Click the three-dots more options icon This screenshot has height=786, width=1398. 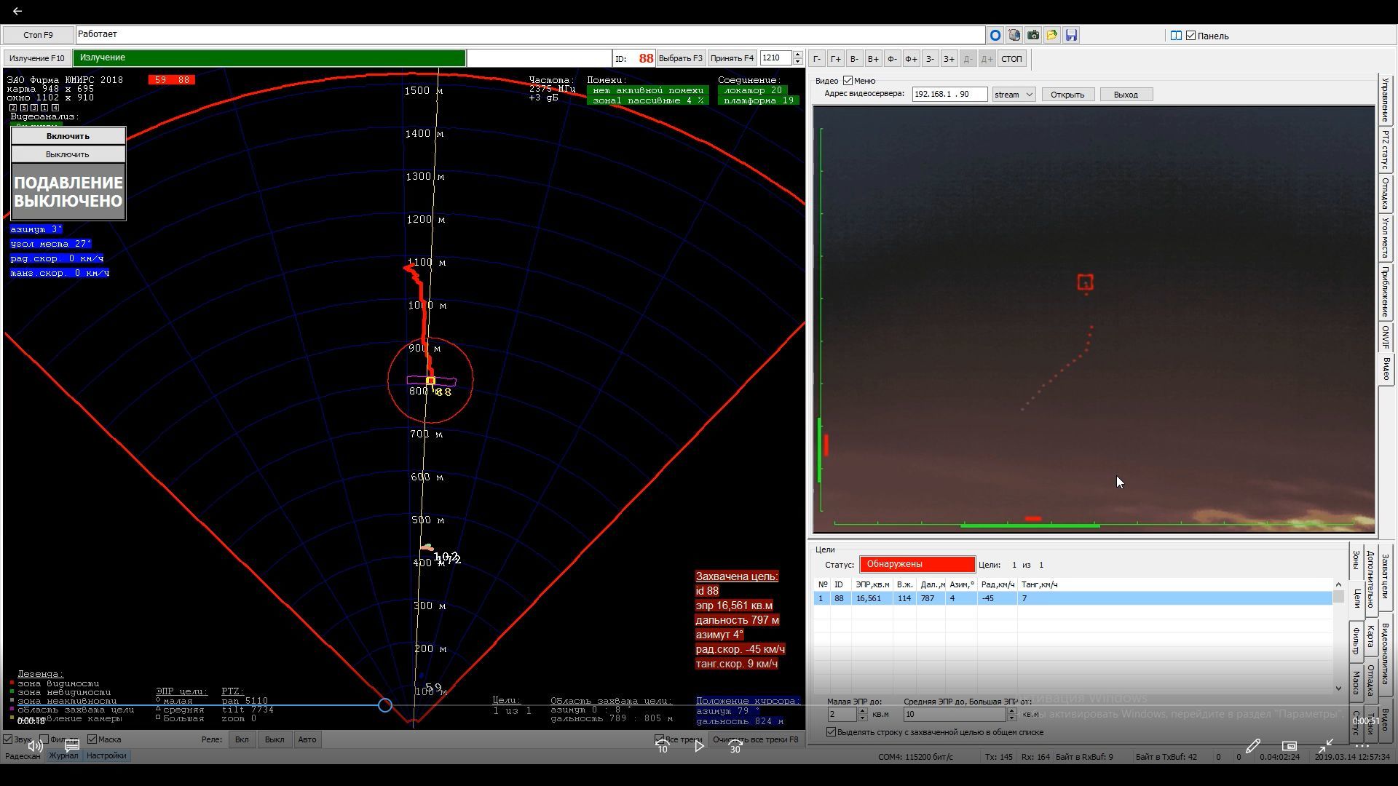[x=1362, y=746]
